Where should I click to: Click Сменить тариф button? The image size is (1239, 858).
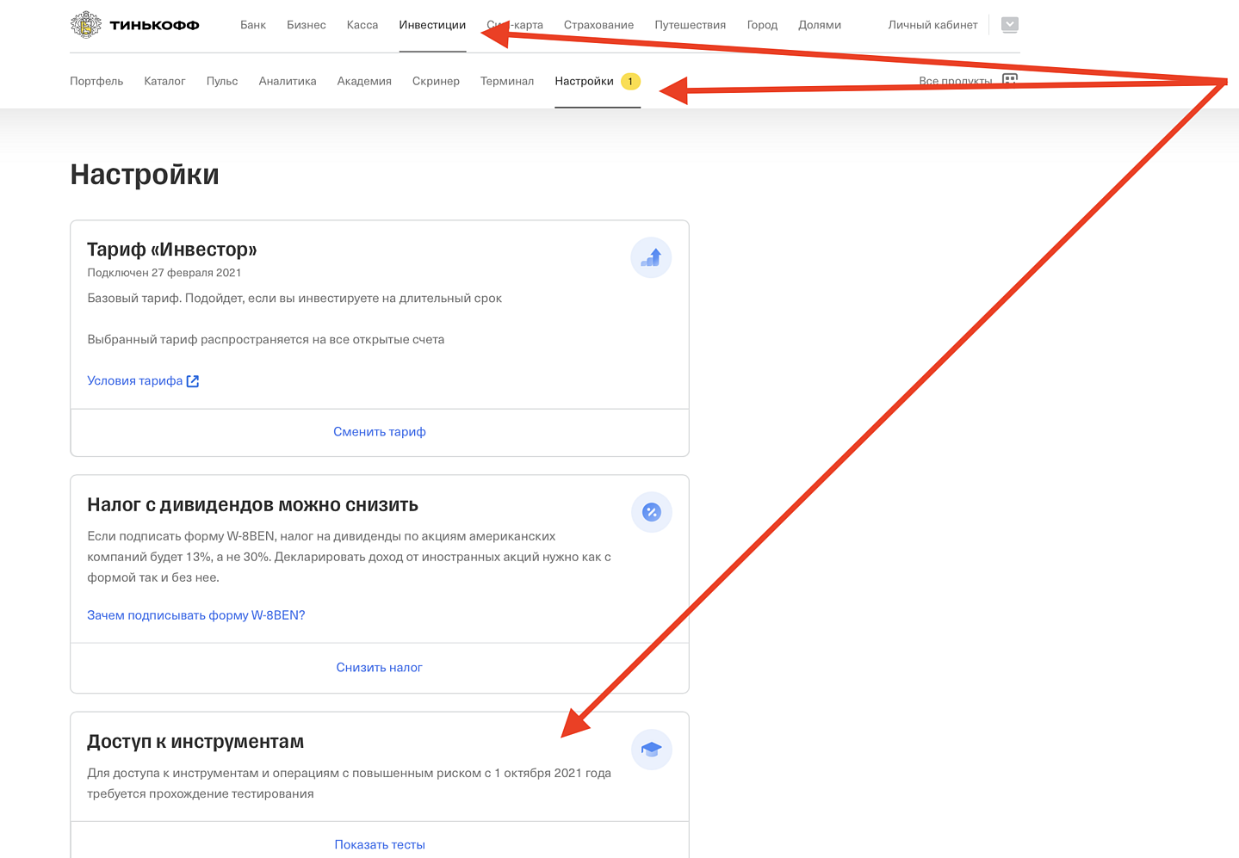(x=380, y=432)
